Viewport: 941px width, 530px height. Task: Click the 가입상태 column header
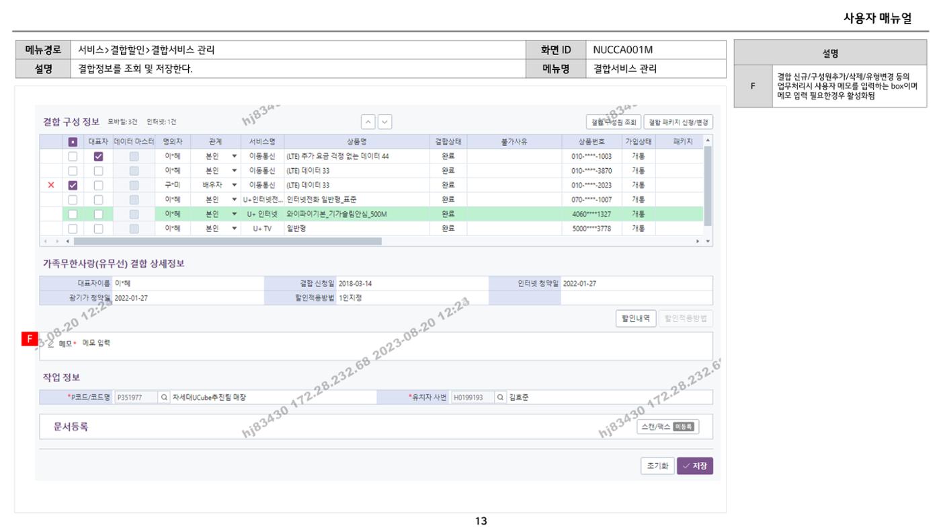(638, 142)
